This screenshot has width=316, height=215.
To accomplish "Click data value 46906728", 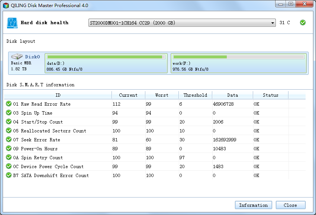I will click(x=223, y=104).
